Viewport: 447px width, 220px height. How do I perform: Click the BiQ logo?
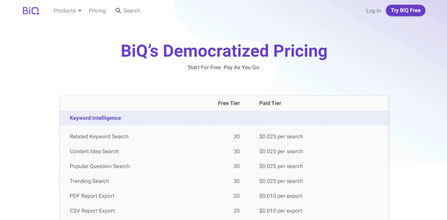tap(31, 11)
